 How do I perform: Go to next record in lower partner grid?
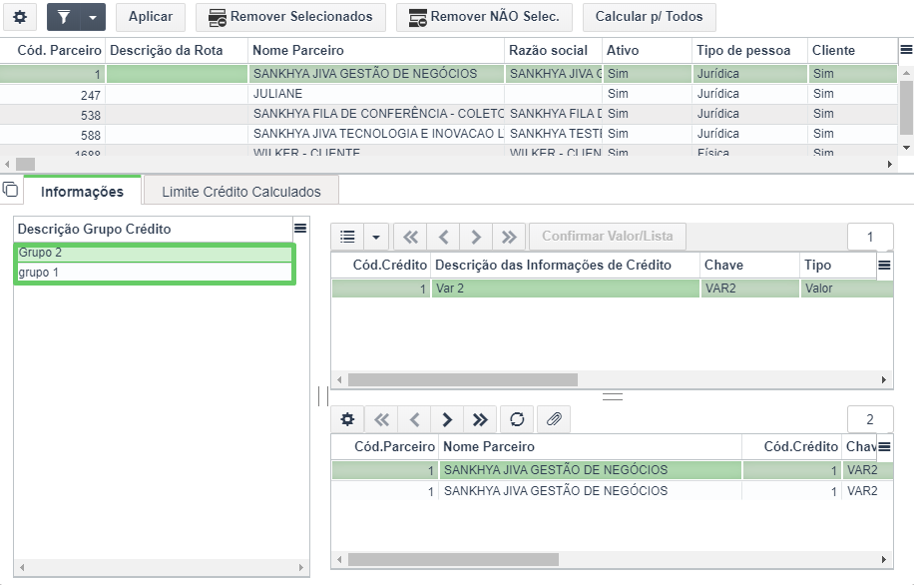pos(447,419)
